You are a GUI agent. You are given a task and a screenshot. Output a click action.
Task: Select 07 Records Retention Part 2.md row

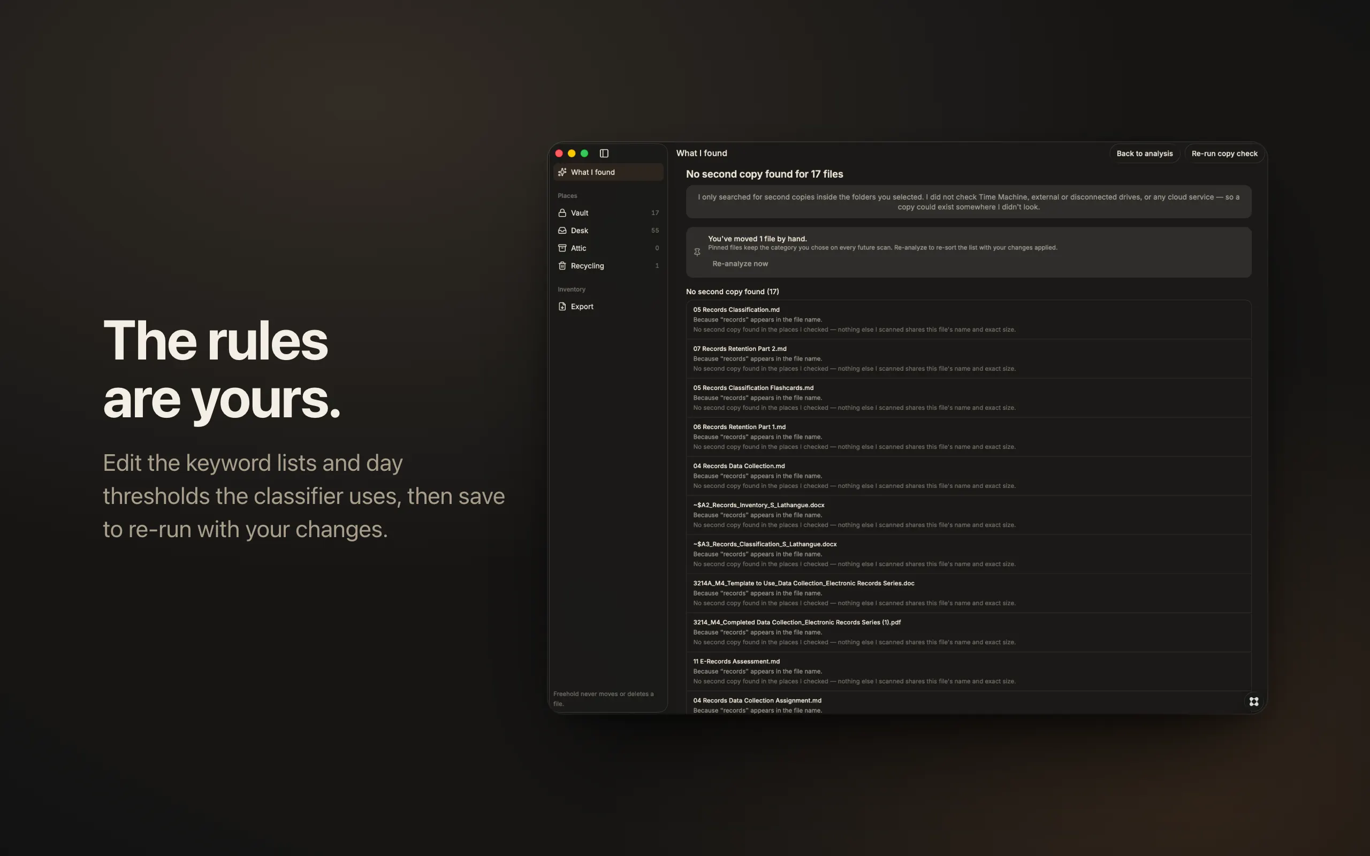coord(968,358)
